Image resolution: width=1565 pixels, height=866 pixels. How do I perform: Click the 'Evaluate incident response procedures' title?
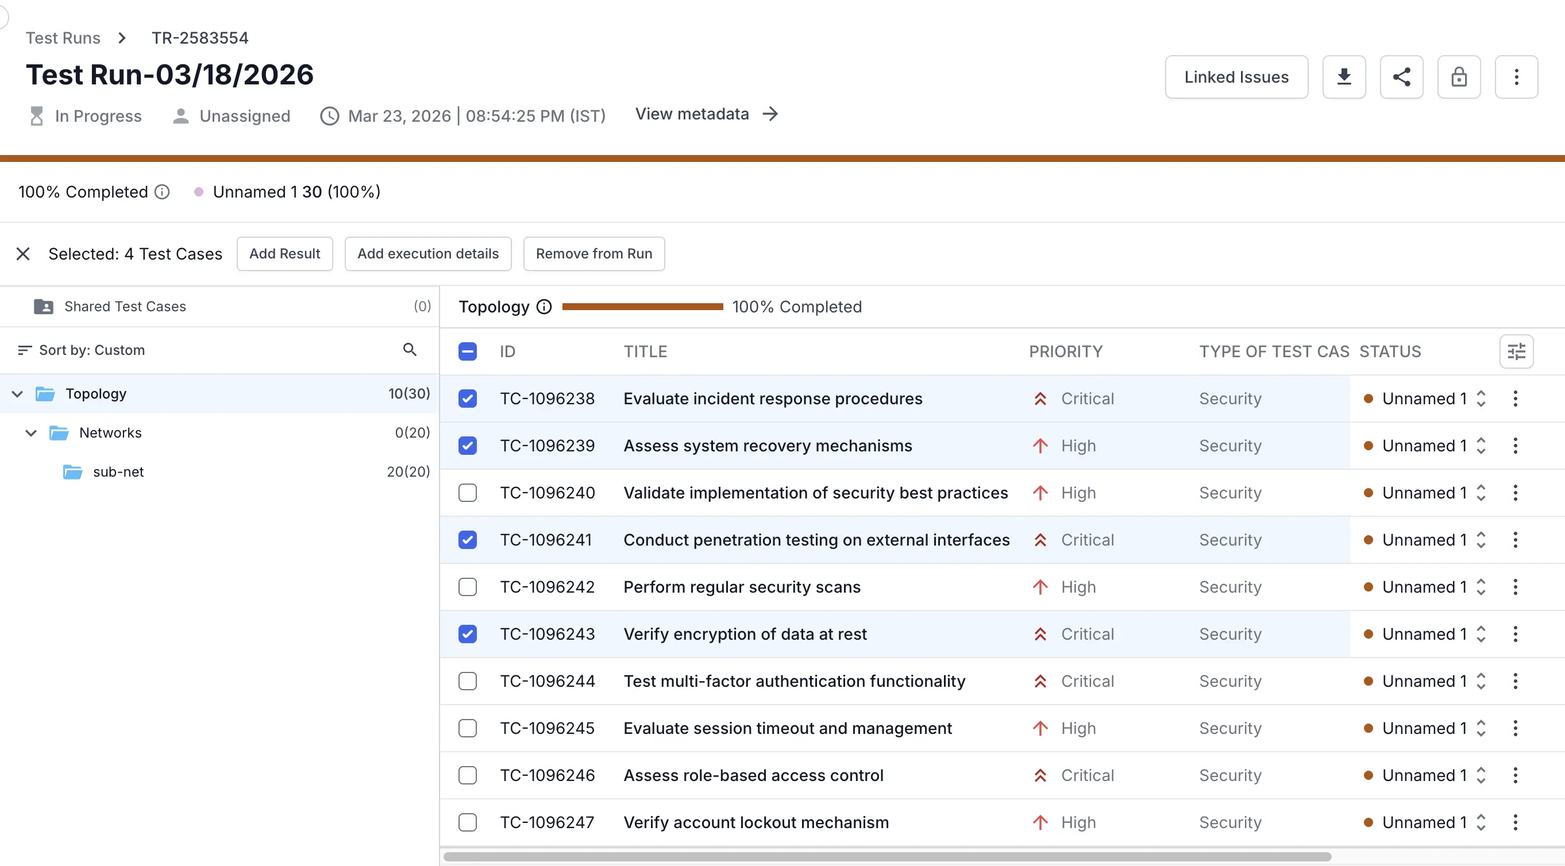pyautogui.click(x=773, y=399)
